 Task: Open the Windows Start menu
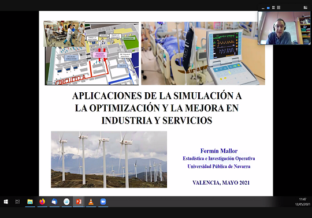pos(6,202)
